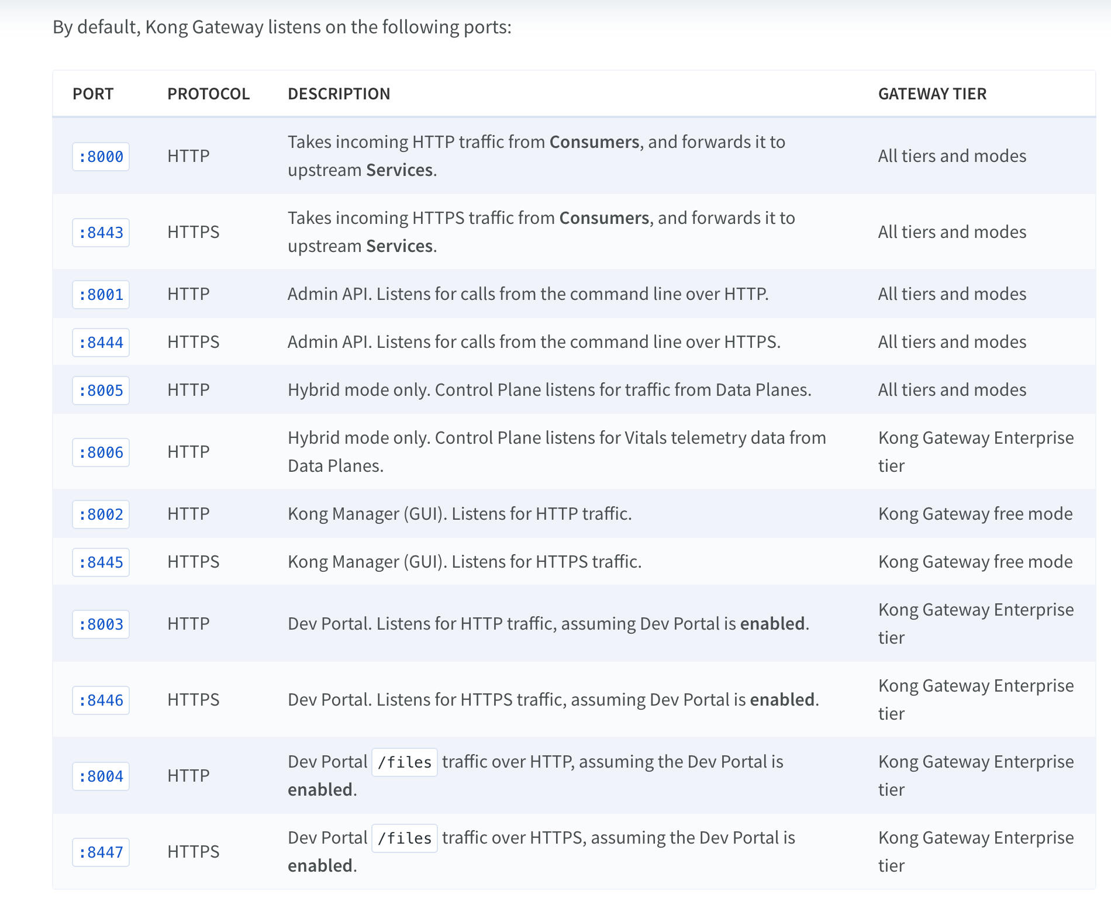Click the :8446 port code badge
1111x905 pixels.
[x=101, y=700]
